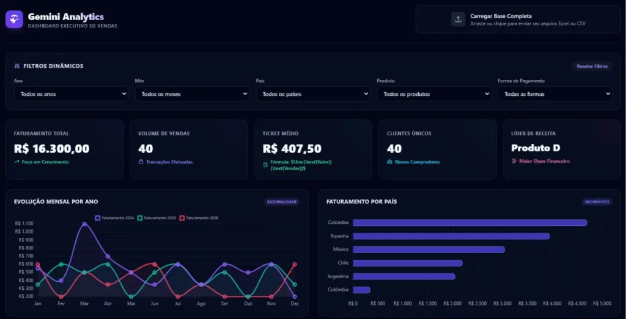Image resolution: width=626 pixels, height=319 pixels.
Task: Click the Gemini Analytics title text
Action: coord(66,16)
